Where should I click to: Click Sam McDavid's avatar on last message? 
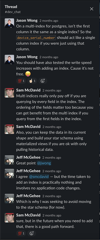[x=9, y=218]
